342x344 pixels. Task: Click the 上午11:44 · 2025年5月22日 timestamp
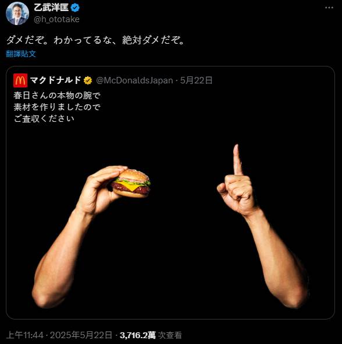(59, 335)
